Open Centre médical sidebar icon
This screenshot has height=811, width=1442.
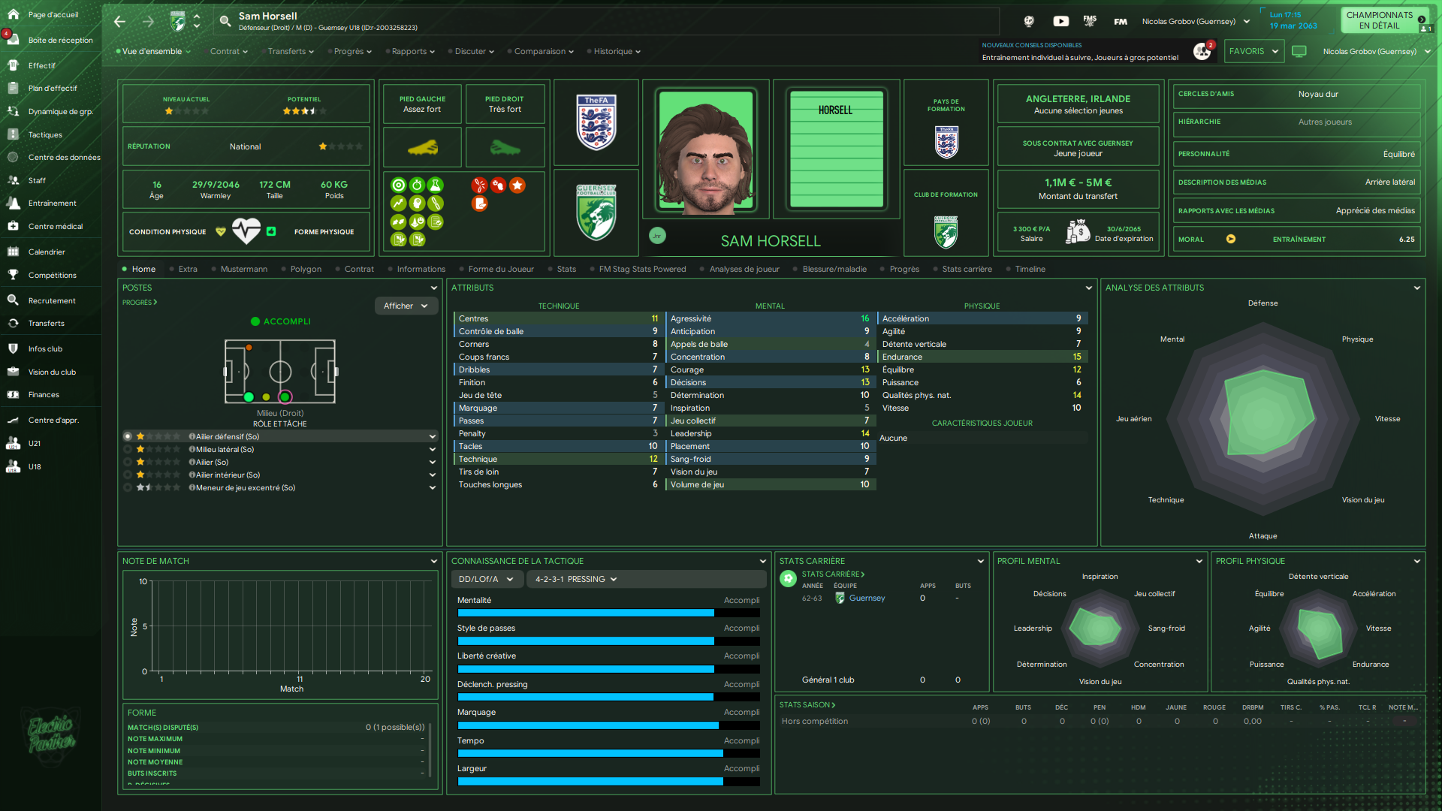pyautogui.click(x=13, y=226)
